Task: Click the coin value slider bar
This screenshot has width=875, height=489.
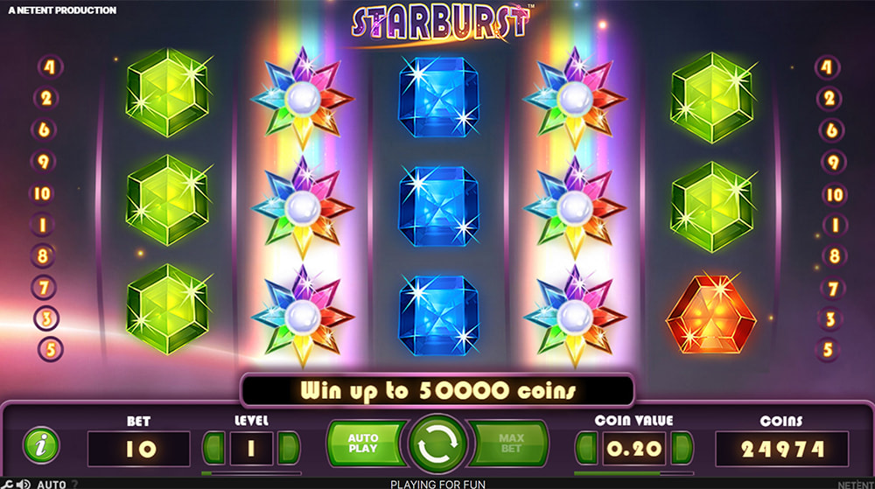Action: pos(633,473)
